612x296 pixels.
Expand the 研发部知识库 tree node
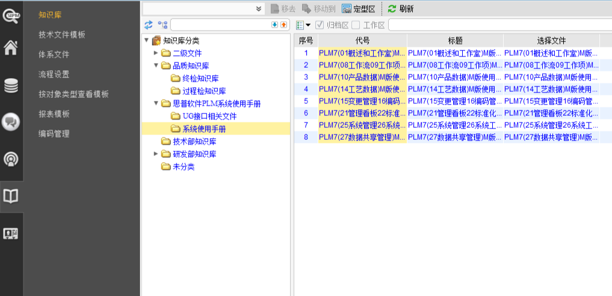click(156, 154)
